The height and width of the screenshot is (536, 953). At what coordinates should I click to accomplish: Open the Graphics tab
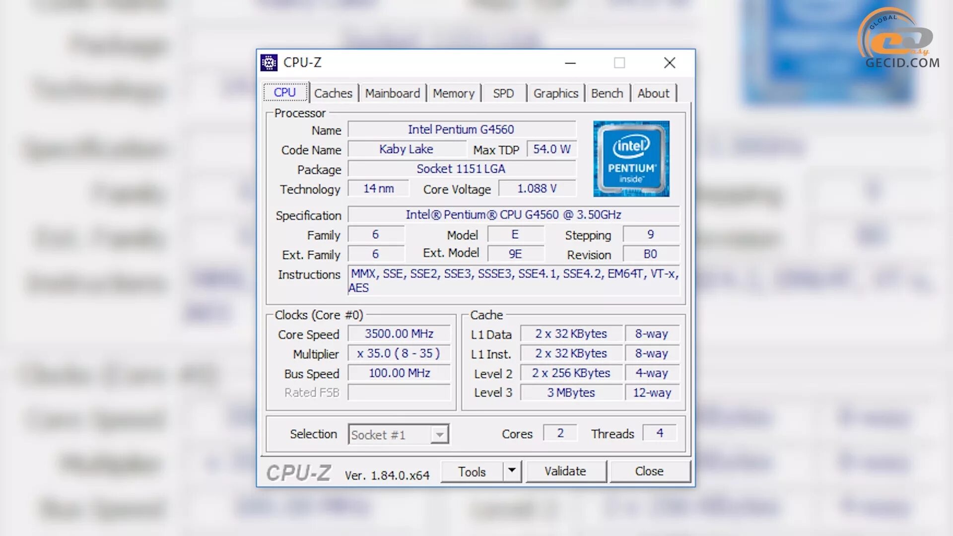click(x=555, y=93)
